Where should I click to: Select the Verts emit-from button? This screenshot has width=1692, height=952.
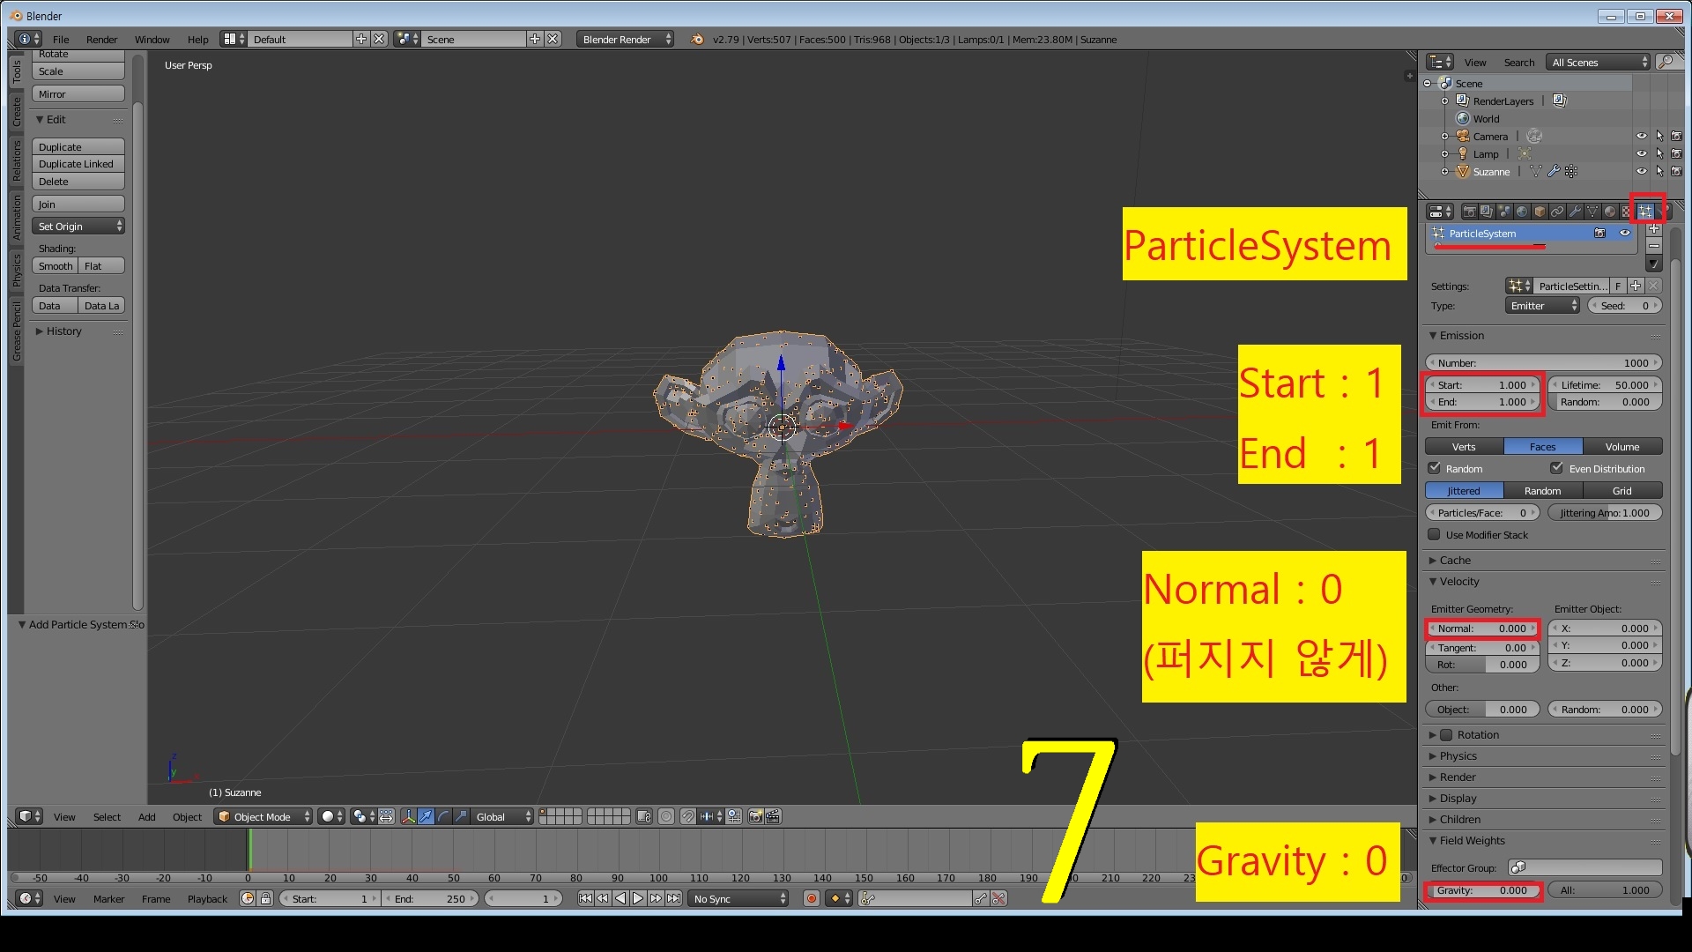(x=1464, y=446)
